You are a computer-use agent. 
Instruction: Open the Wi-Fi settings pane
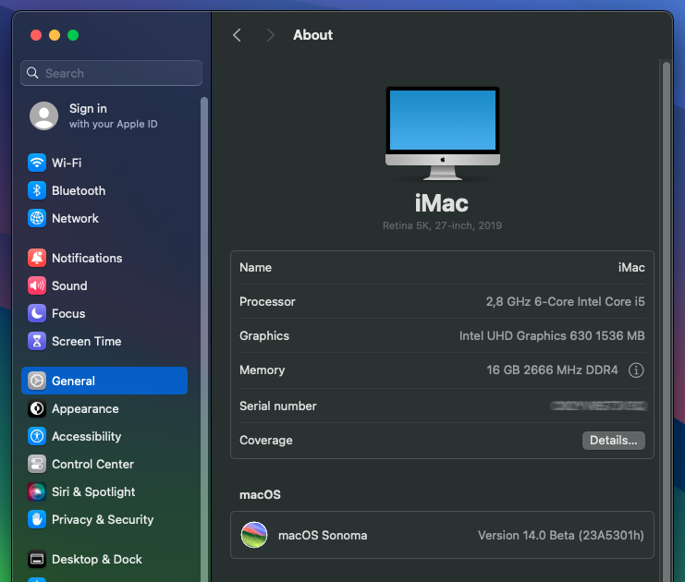104,163
